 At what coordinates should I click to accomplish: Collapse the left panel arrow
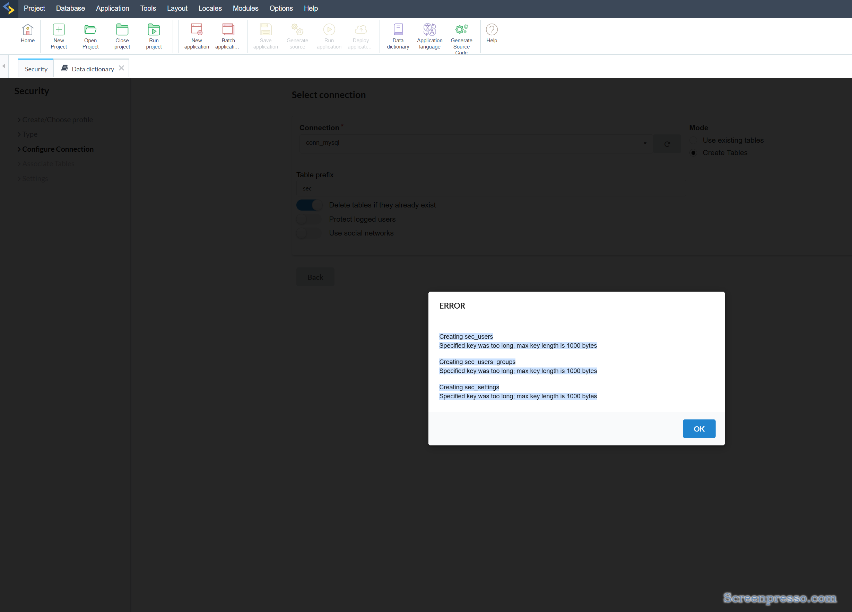4,66
